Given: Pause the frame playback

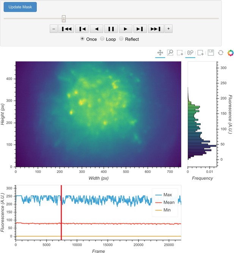Looking at the screenshot, I should (111, 29).
